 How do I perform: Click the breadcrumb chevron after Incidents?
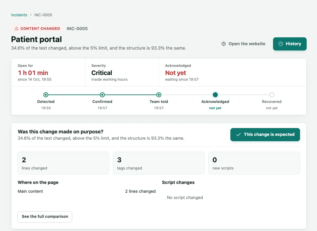point(31,15)
